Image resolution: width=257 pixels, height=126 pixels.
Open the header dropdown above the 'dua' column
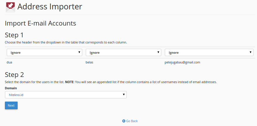(x=44, y=53)
